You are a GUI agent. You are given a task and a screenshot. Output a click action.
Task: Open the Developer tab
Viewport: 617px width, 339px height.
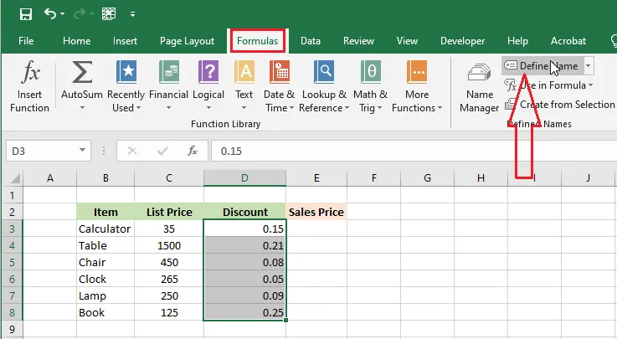coord(462,41)
